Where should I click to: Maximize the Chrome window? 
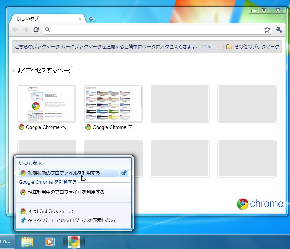click(x=264, y=10)
